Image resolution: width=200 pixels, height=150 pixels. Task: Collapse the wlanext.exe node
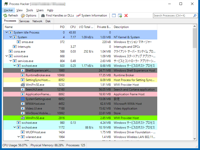click(18, 137)
